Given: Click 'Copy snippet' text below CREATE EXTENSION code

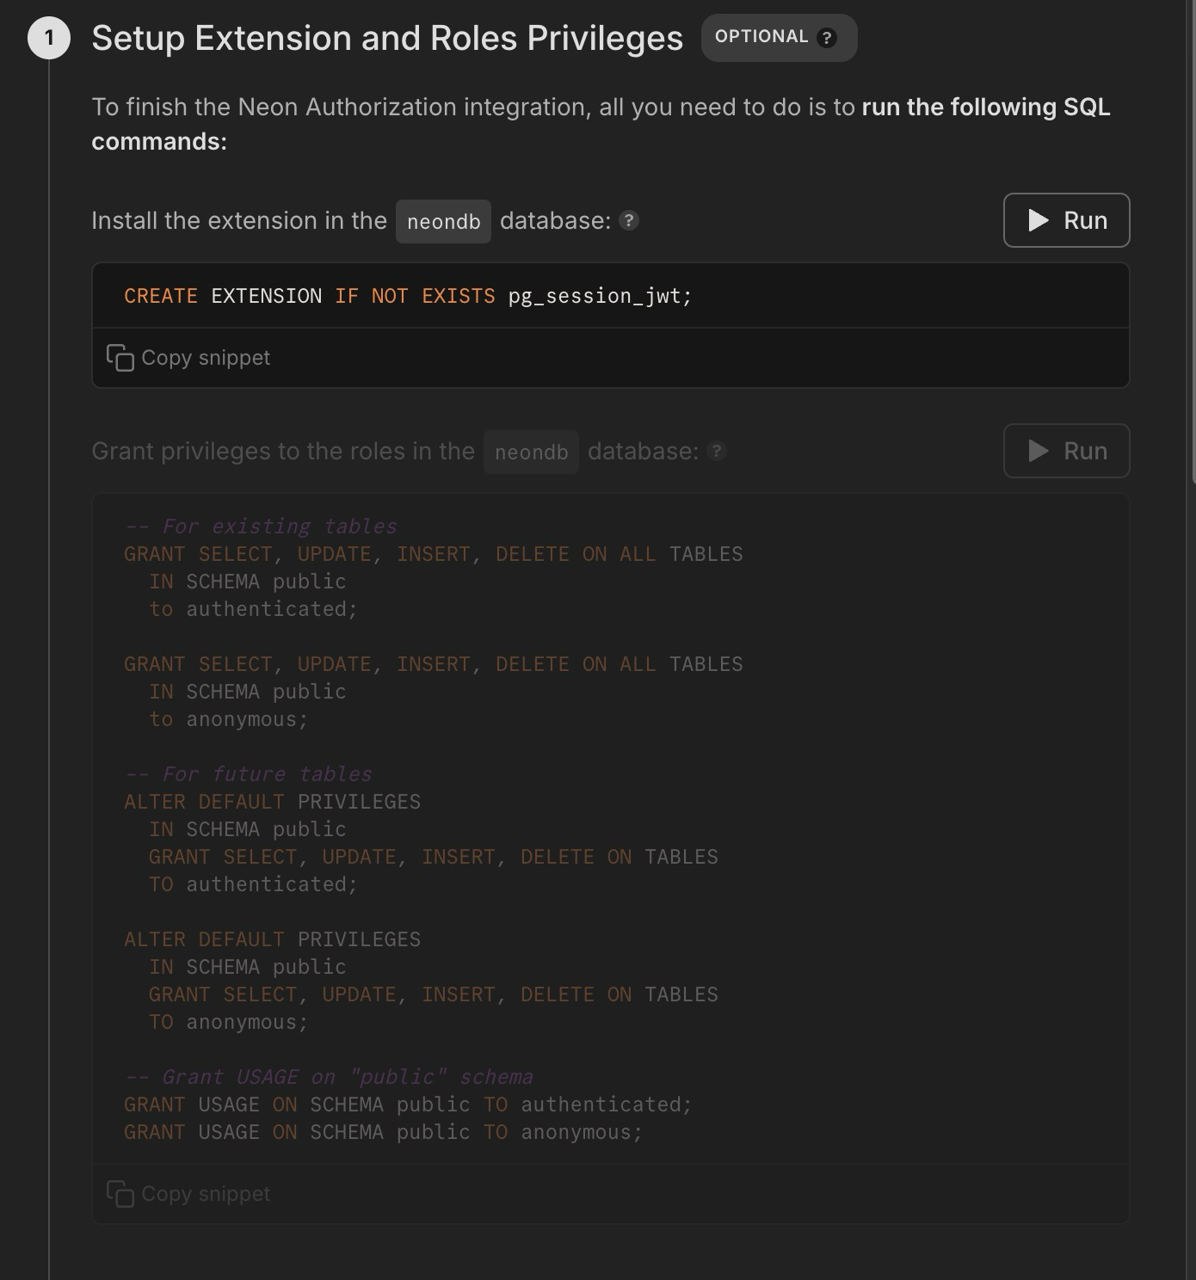Looking at the screenshot, I should coord(206,358).
